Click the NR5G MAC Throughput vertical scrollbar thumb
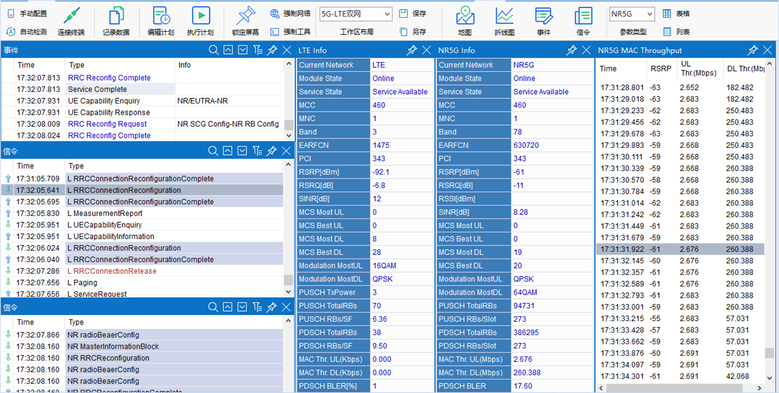779x393 pixels. pyautogui.click(x=769, y=353)
